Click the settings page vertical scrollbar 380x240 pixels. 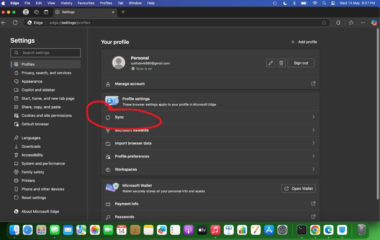click(378, 114)
